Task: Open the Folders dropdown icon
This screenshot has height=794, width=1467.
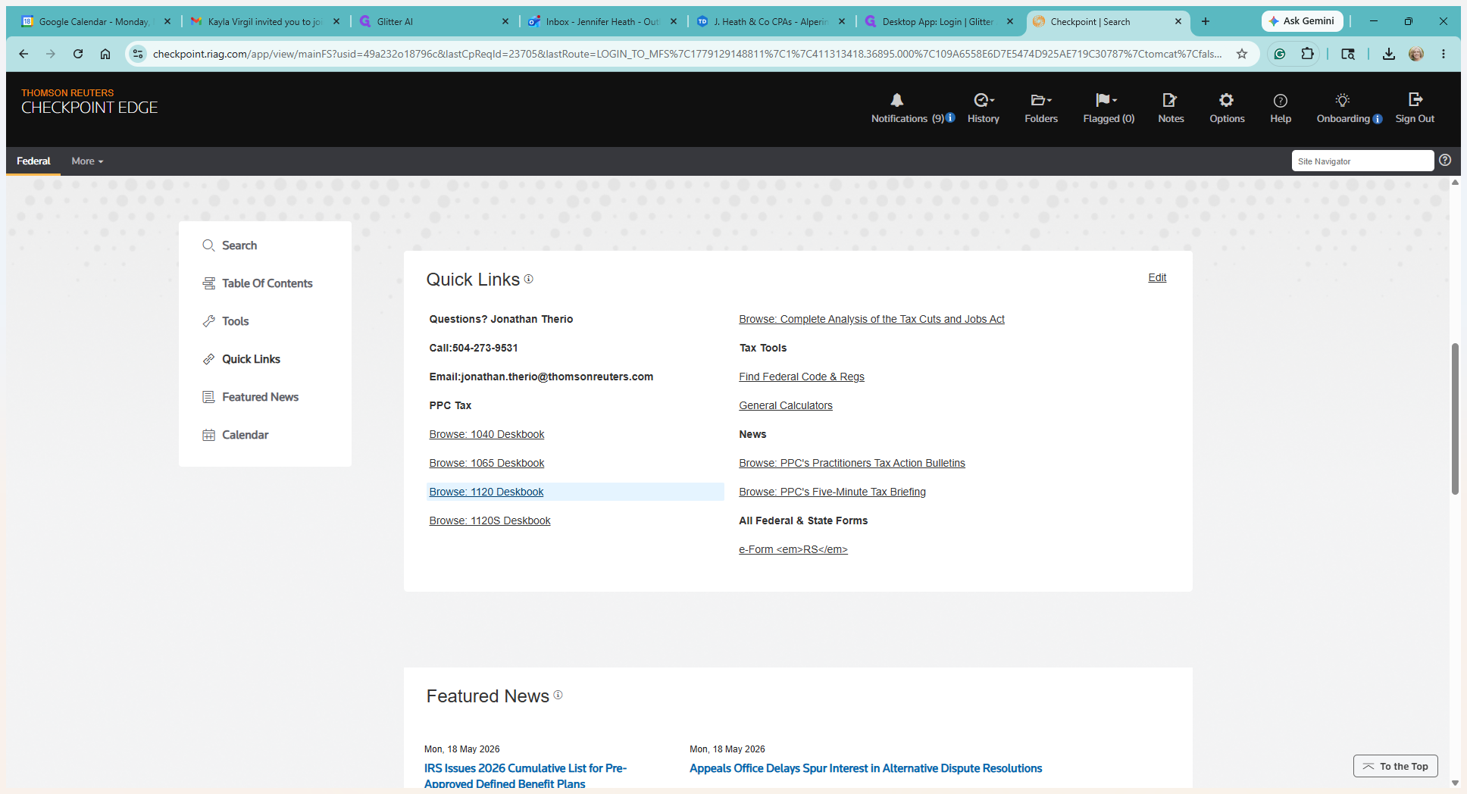Action: point(1040,100)
